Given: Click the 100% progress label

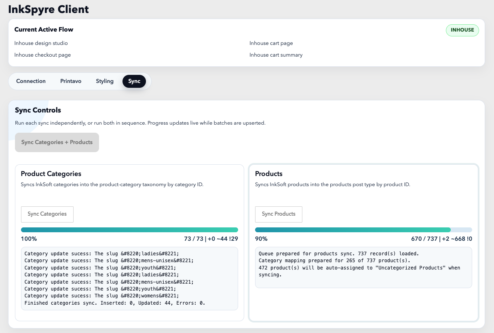Looking at the screenshot, I should pyautogui.click(x=29, y=239).
